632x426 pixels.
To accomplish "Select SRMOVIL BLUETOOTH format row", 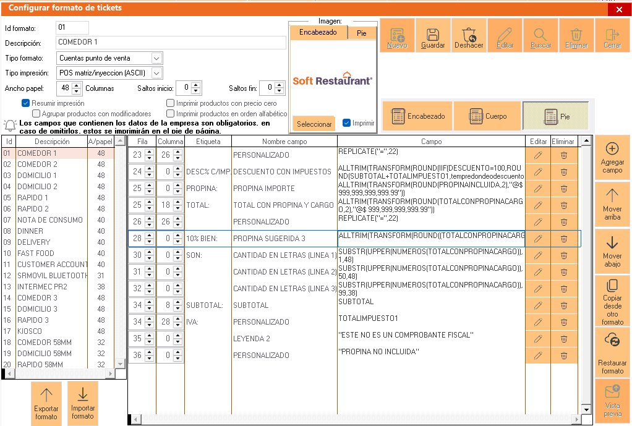I will [59, 276].
